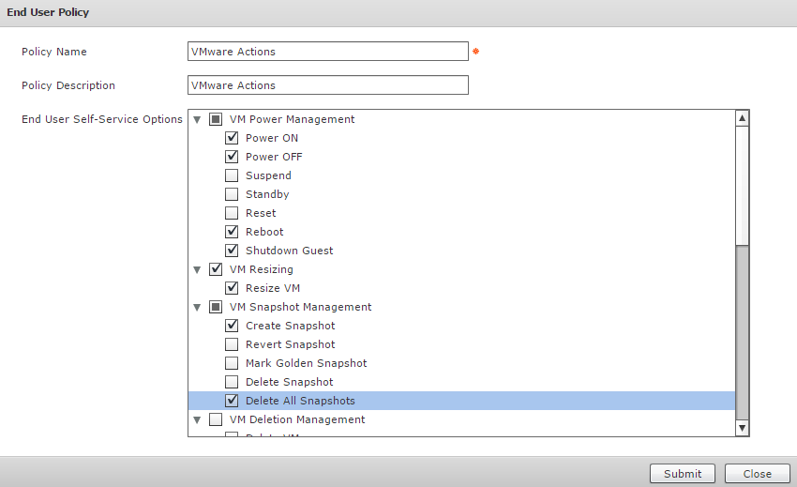Click the Close button

pos(756,474)
